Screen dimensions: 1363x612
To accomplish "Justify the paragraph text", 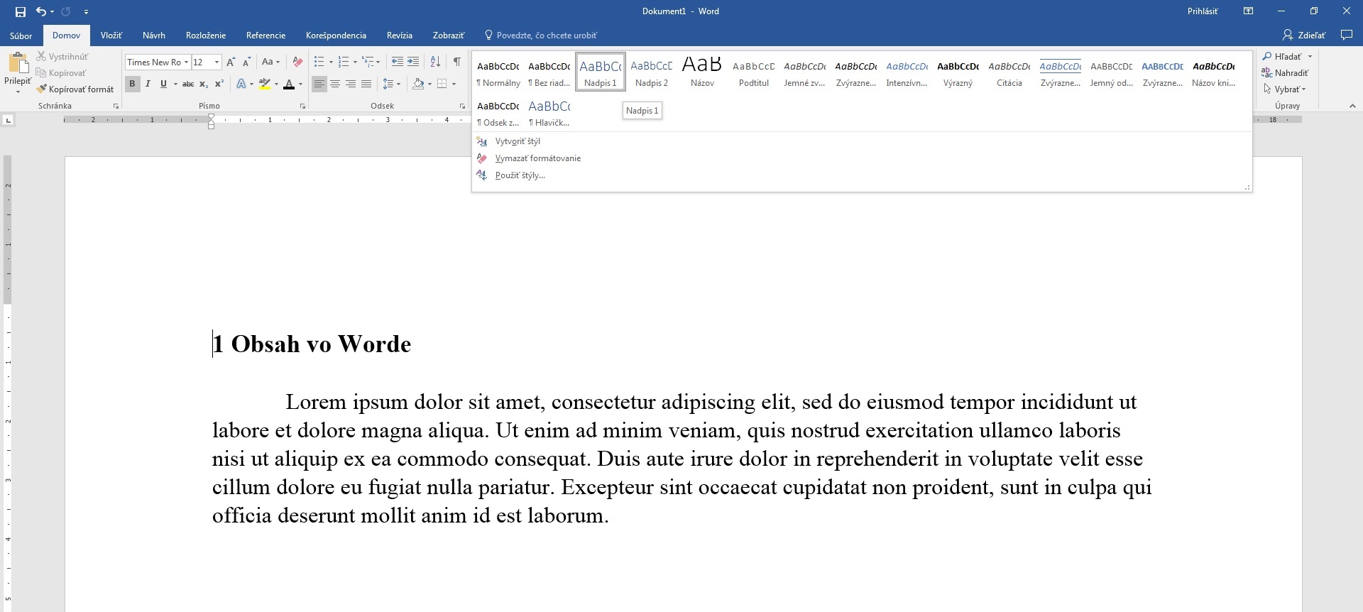I will pos(366,84).
